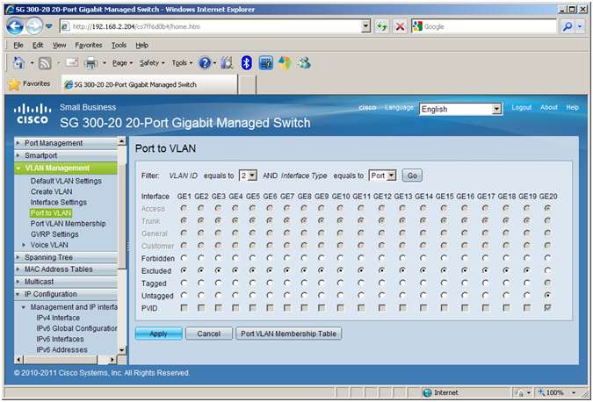
Task: Click the blue Help question mark icon
Action: (205, 62)
